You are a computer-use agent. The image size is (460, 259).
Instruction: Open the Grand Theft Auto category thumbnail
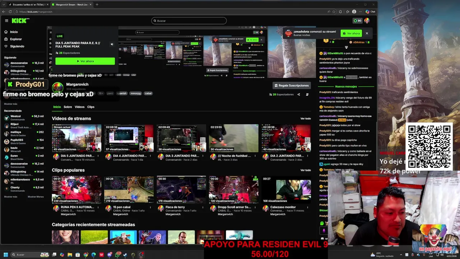(181, 237)
